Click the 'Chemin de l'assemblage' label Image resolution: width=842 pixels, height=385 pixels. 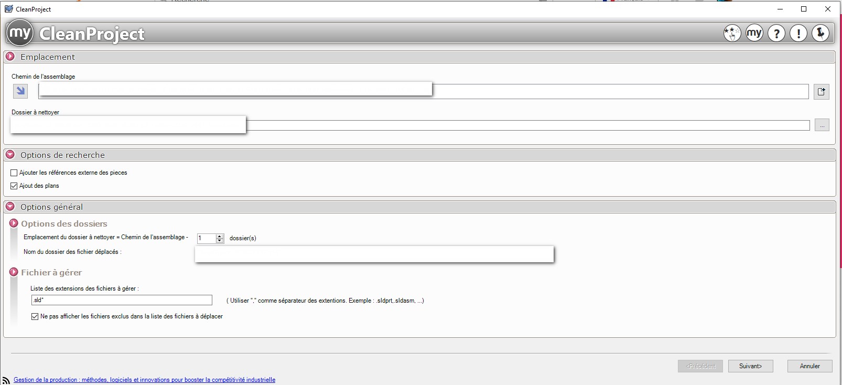(44, 77)
